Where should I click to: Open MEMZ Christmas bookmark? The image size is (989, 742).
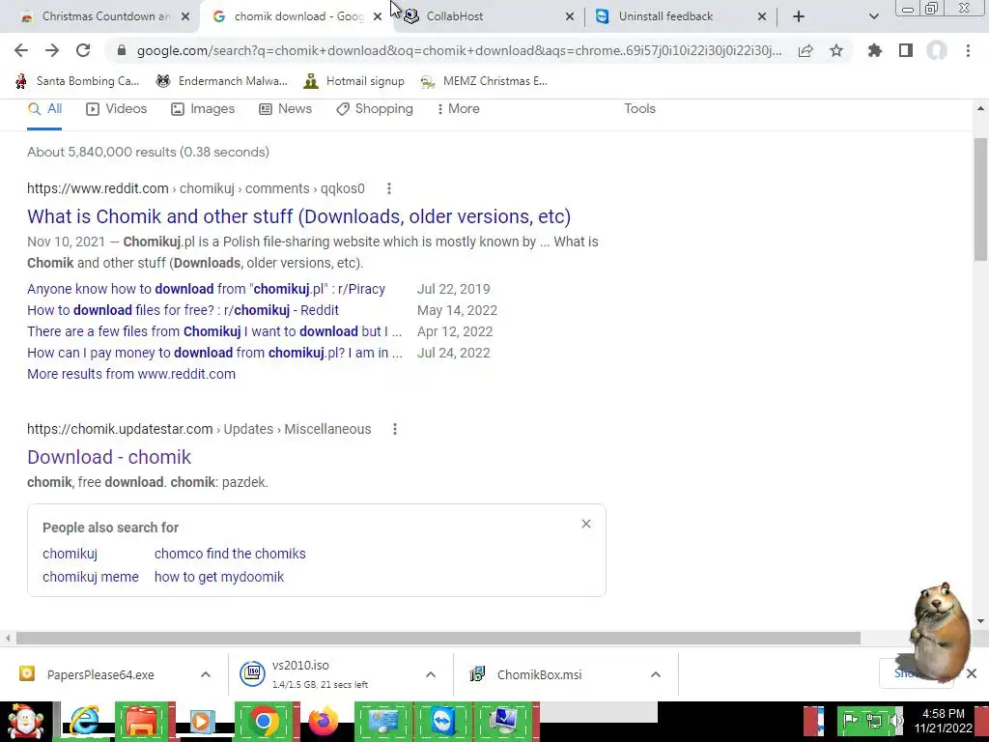pos(484,81)
